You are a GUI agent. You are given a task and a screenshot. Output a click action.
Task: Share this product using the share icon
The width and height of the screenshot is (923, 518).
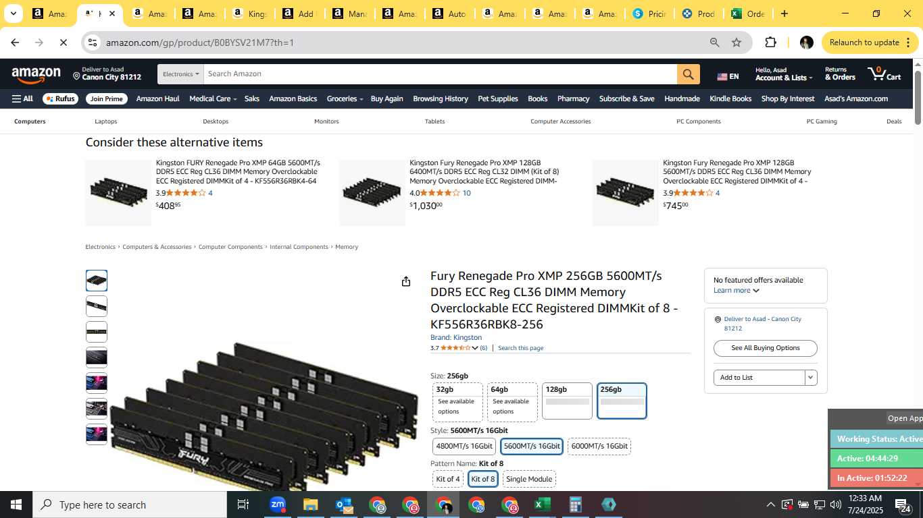[x=406, y=281]
